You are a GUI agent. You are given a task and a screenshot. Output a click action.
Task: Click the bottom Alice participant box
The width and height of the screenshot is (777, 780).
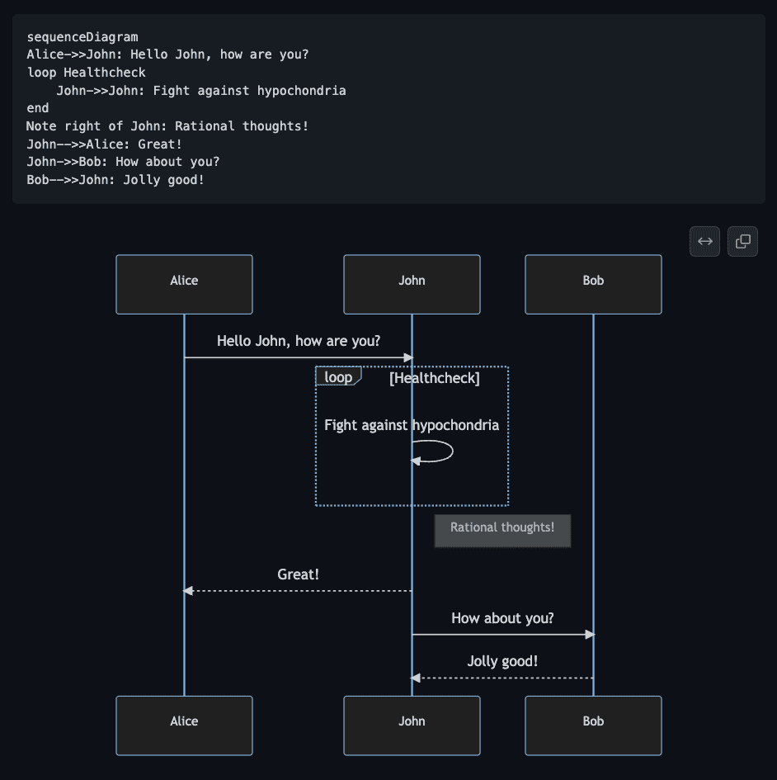point(185,726)
